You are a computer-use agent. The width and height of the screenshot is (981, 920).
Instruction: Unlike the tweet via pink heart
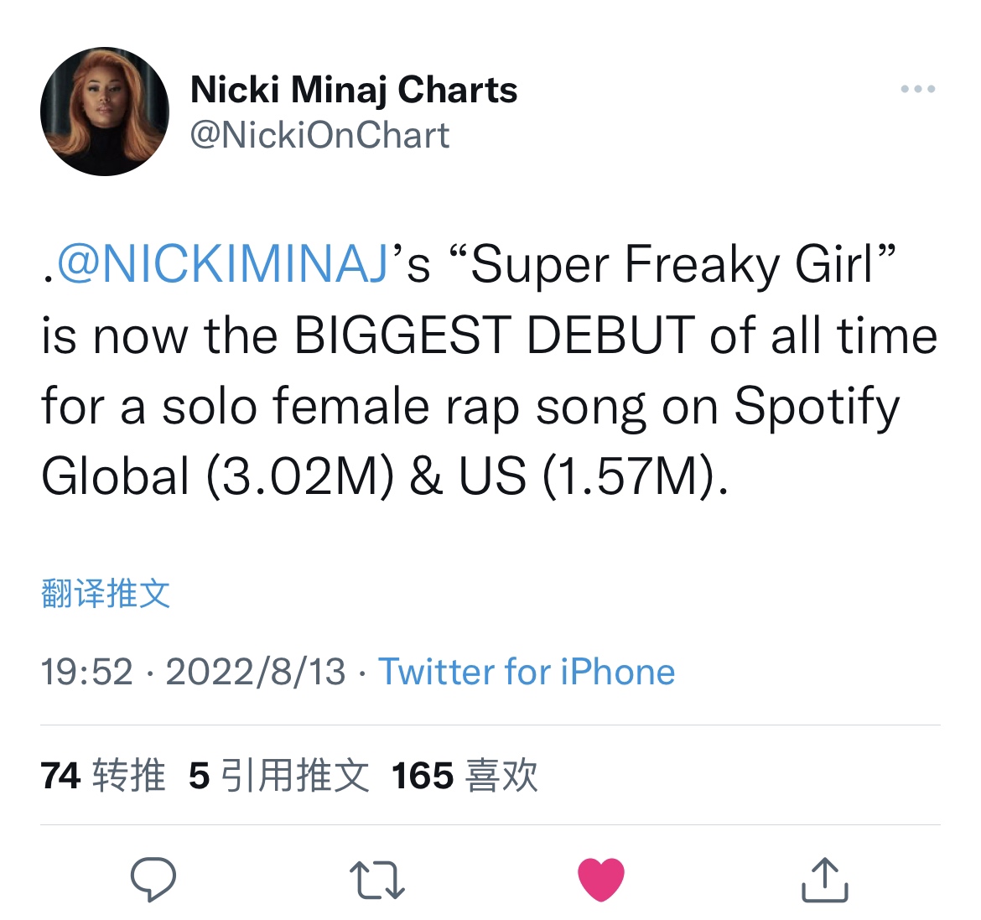pos(600,879)
